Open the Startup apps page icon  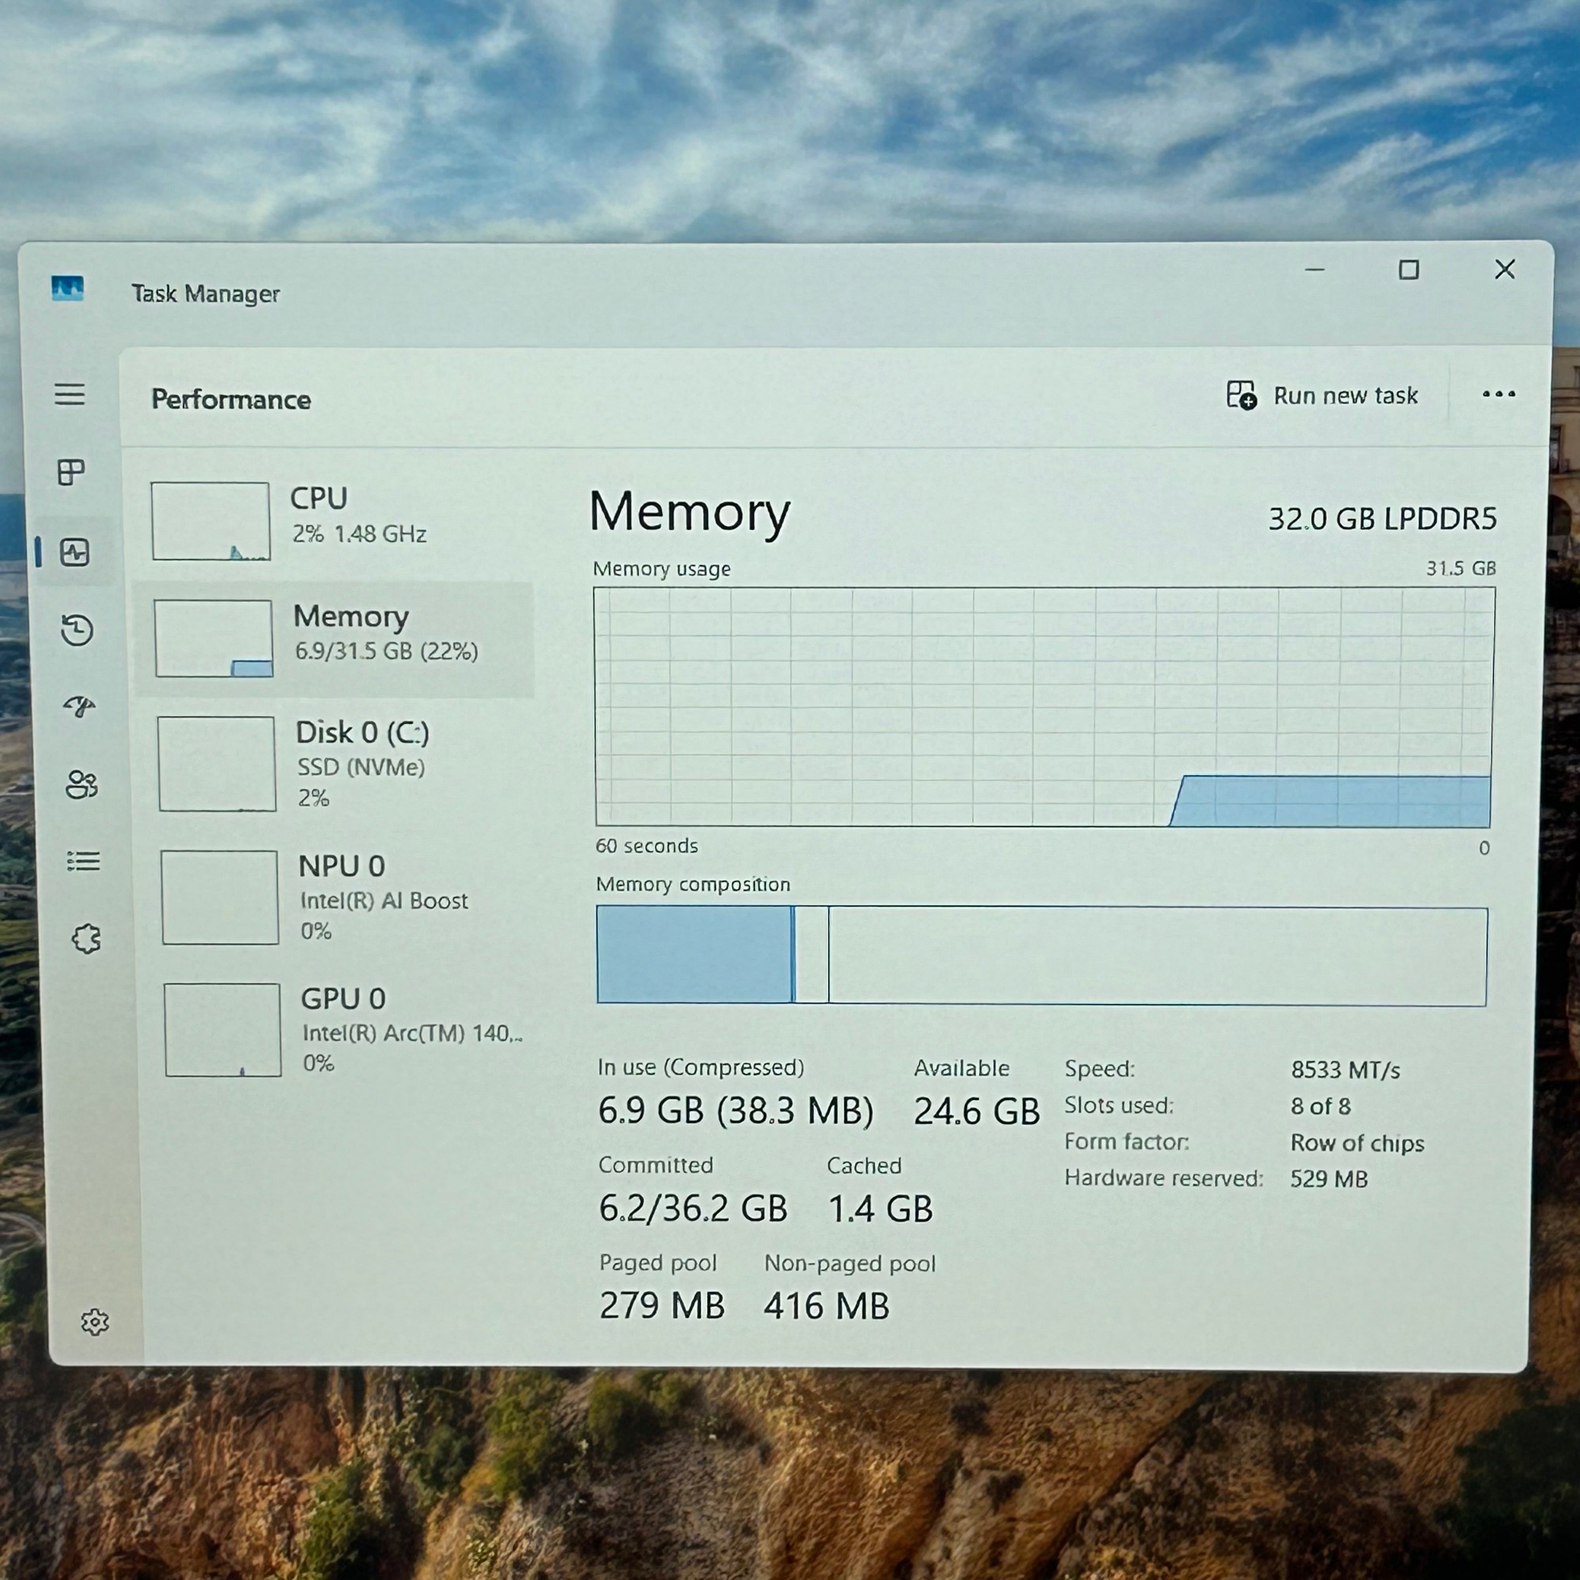(79, 706)
